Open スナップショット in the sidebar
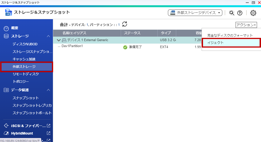The height and width of the screenshot is (142, 261). pyautogui.click(x=26, y=98)
